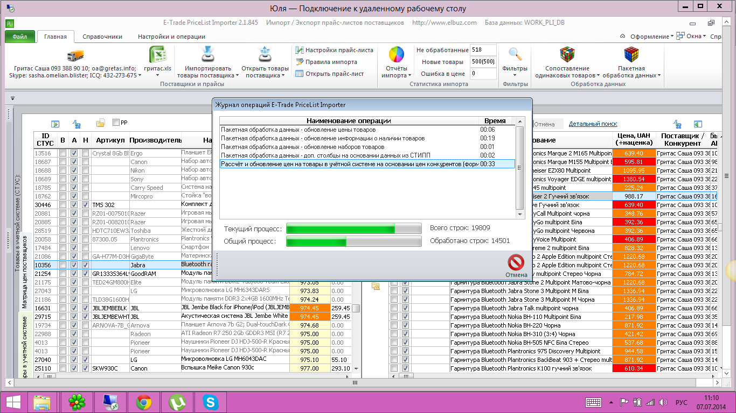Toggle the H checkbox in row 10356

pyautogui.click(x=85, y=265)
